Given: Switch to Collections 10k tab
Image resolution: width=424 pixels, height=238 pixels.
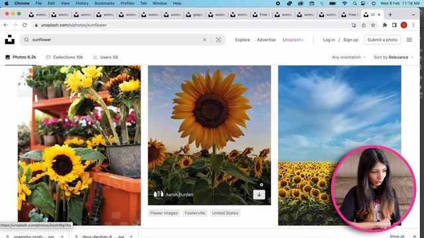Looking at the screenshot, I should click(x=64, y=58).
